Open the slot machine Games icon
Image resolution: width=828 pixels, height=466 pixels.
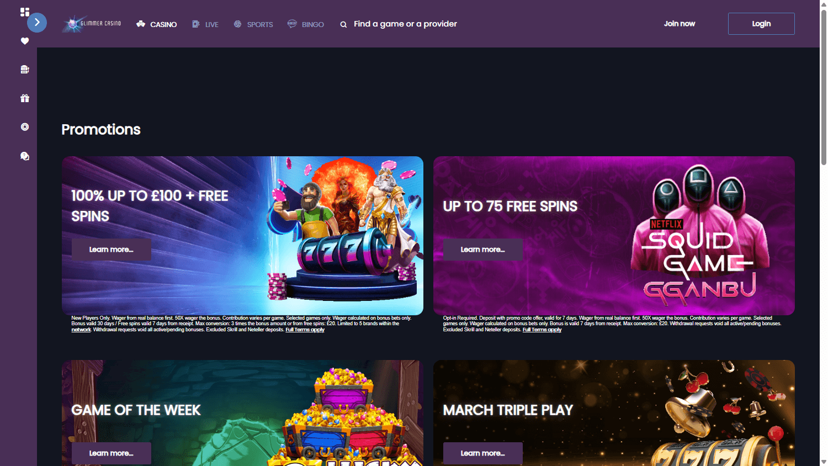(x=24, y=69)
